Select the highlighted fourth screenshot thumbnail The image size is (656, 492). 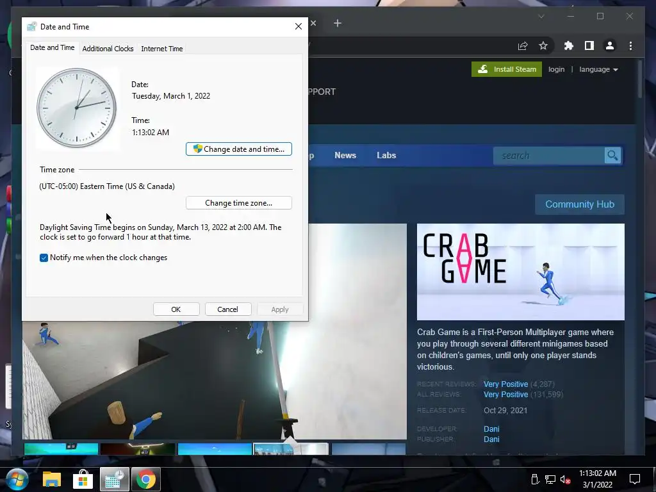[x=291, y=449]
